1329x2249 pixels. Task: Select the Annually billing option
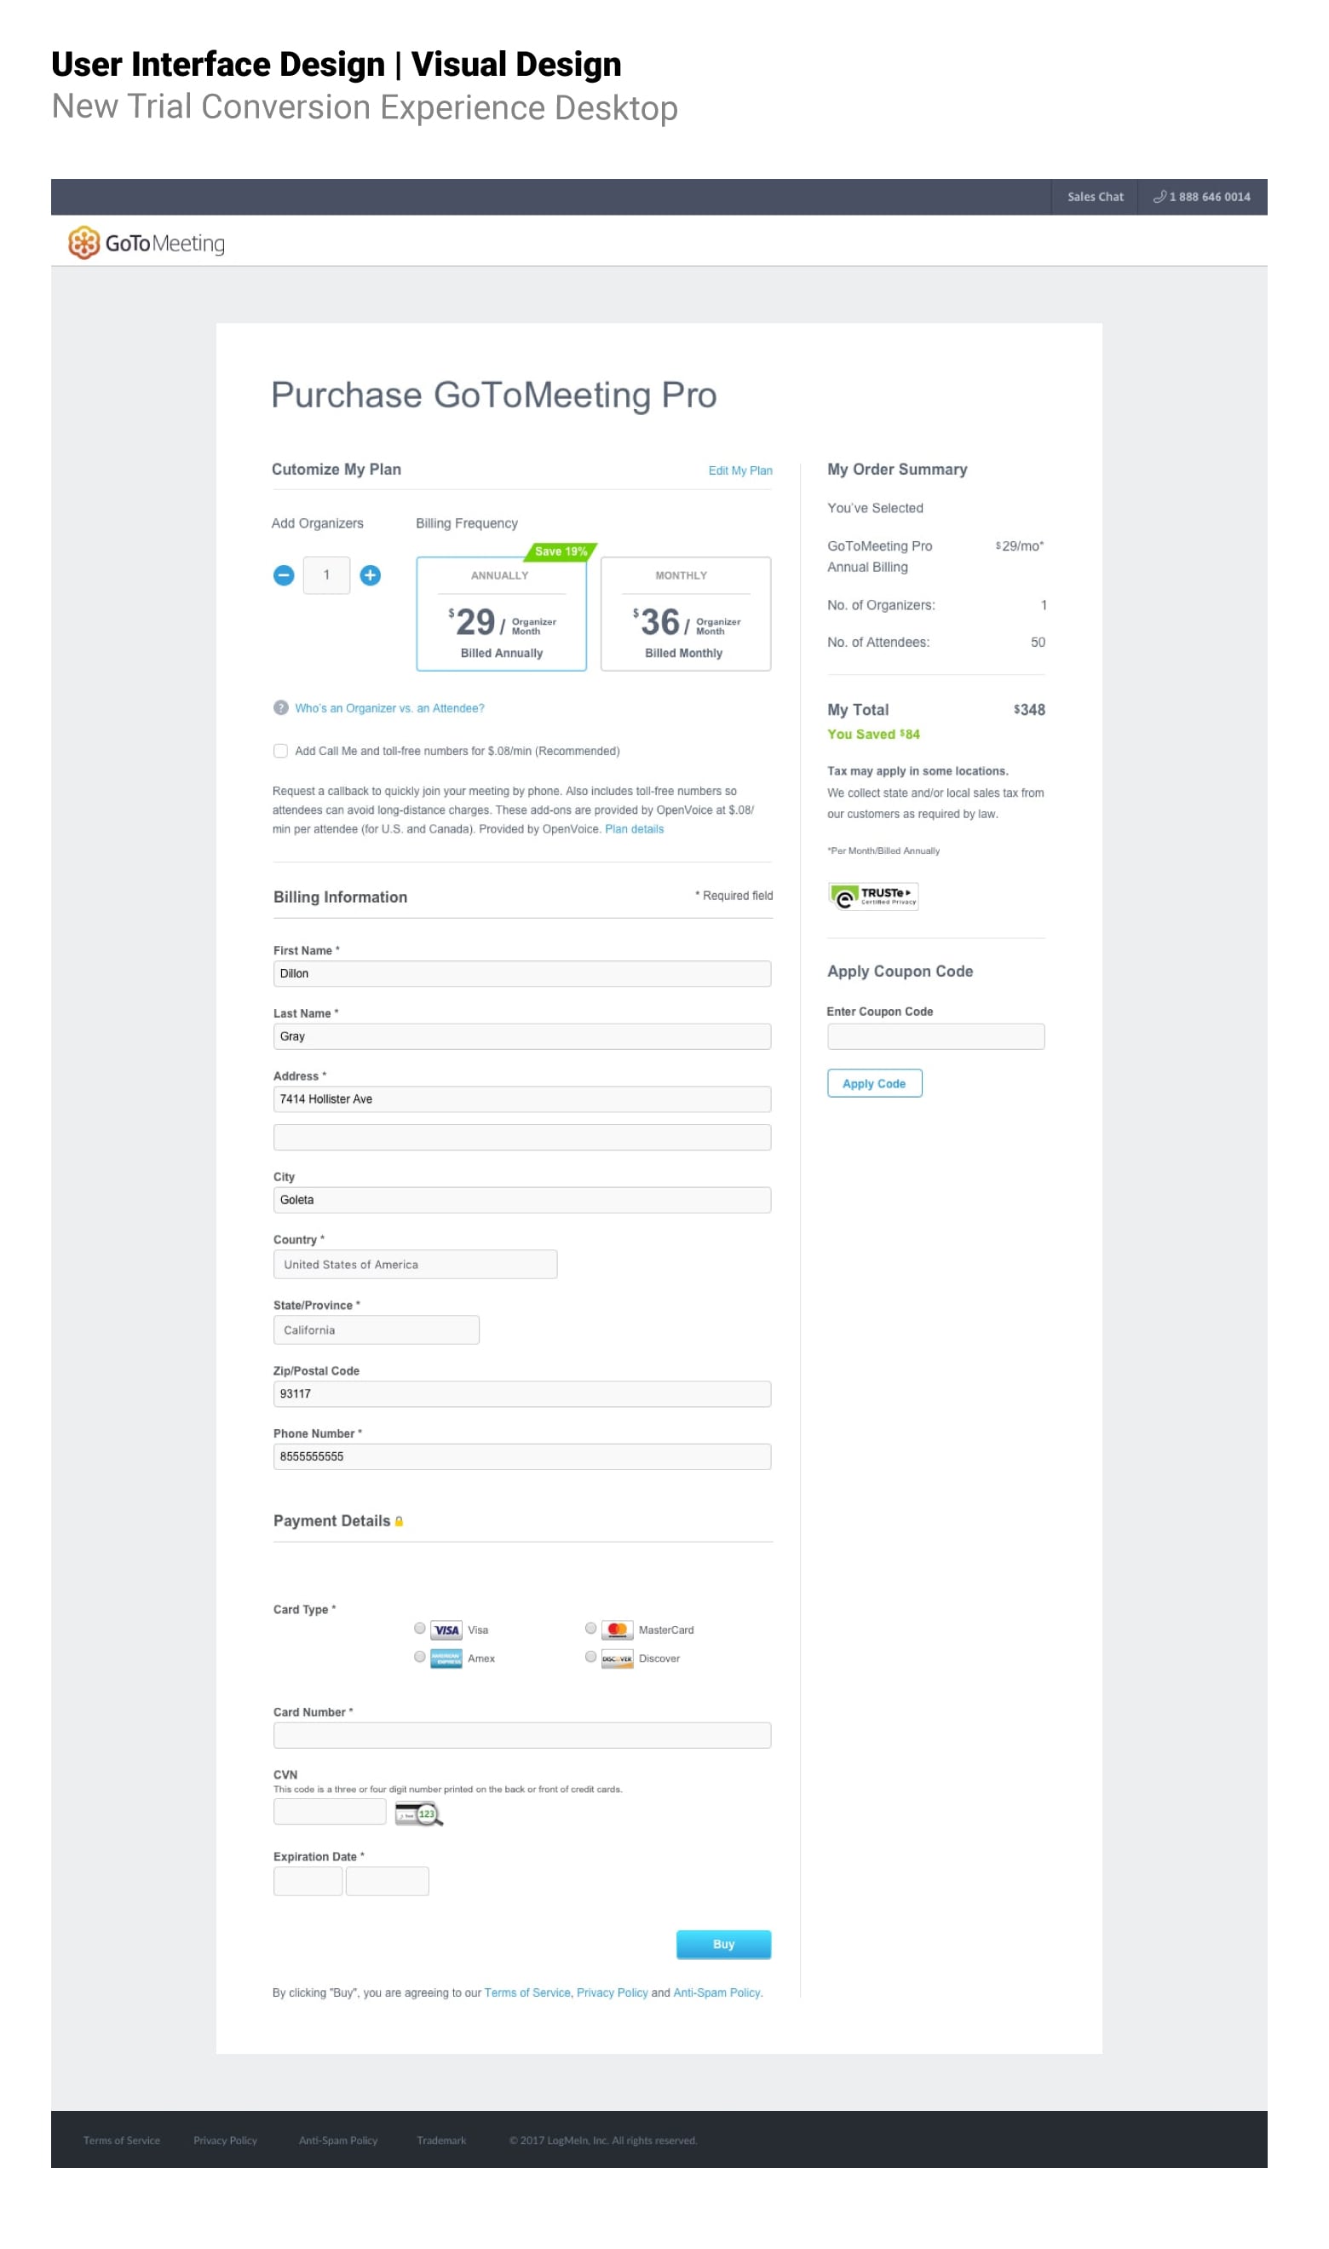pyautogui.click(x=502, y=614)
